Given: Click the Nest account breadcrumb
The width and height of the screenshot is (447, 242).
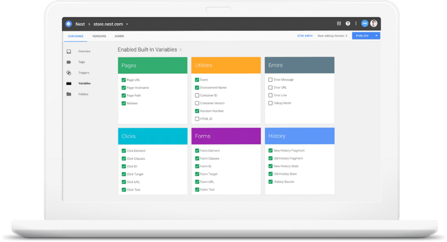Looking at the screenshot, I should (x=80, y=24).
